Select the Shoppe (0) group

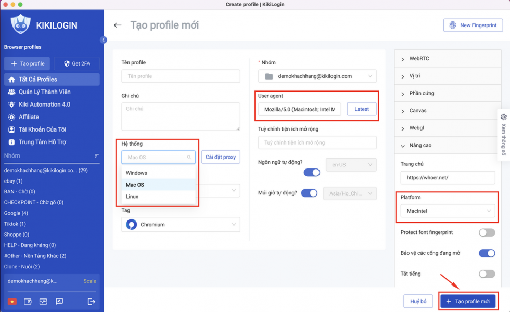[17, 235]
